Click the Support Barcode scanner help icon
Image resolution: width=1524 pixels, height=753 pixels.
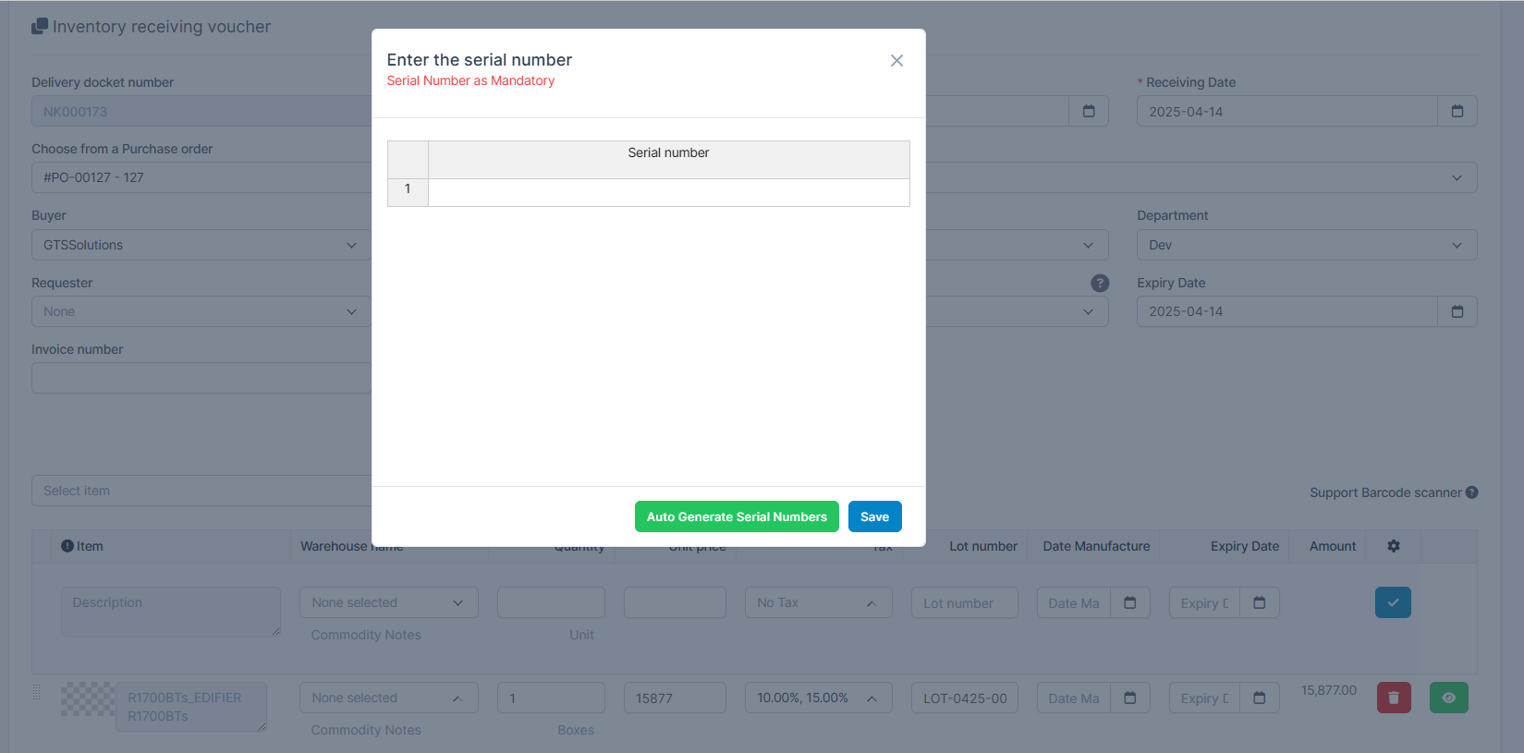[x=1471, y=492]
